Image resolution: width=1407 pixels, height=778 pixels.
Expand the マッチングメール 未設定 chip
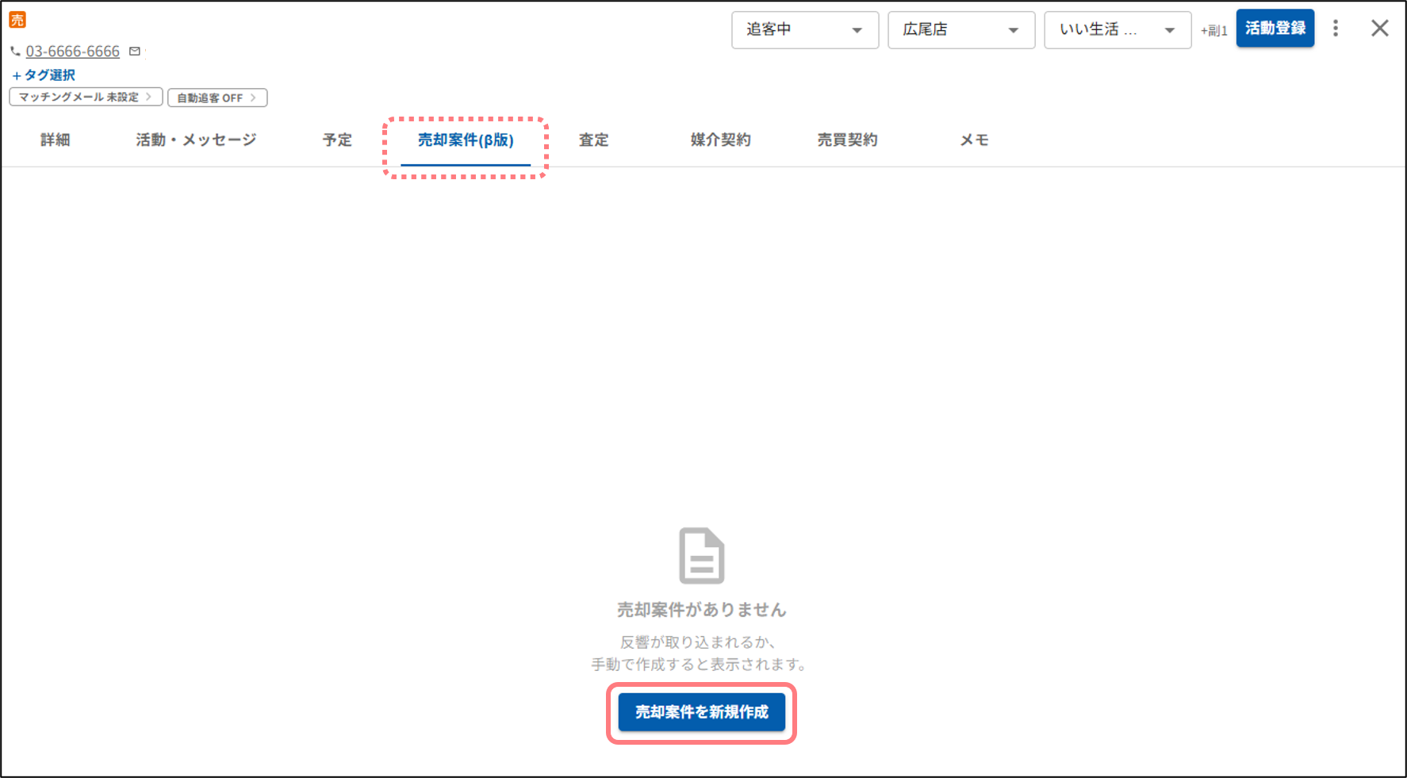point(86,97)
